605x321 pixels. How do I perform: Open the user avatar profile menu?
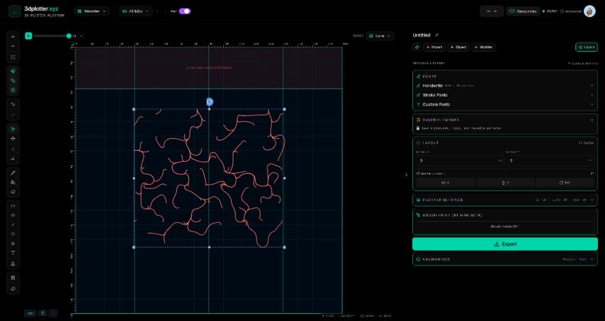tap(590, 11)
